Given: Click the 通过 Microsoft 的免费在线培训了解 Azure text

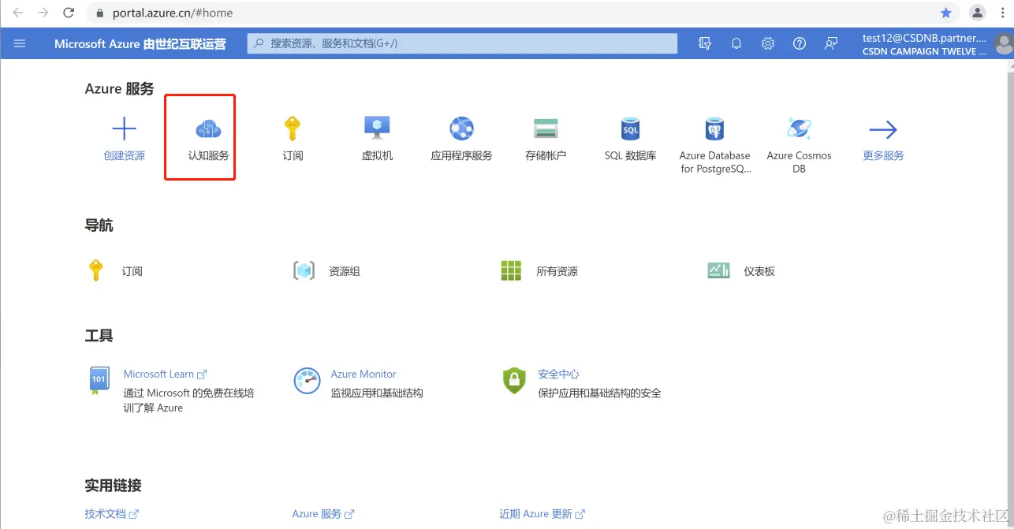Looking at the screenshot, I should click(x=188, y=400).
